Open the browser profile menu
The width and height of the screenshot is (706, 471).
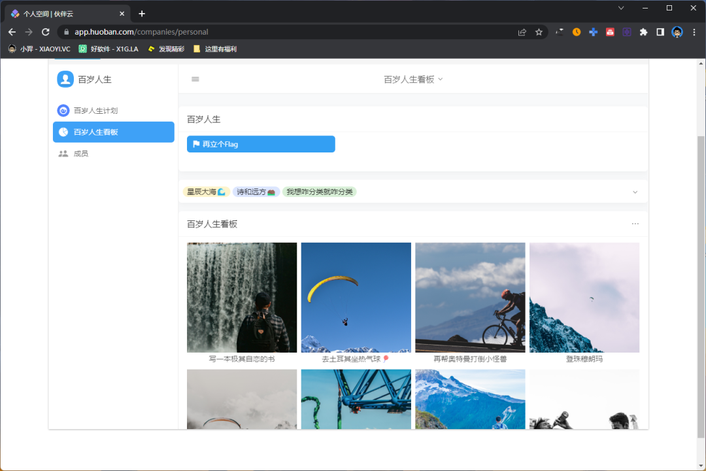pos(677,31)
